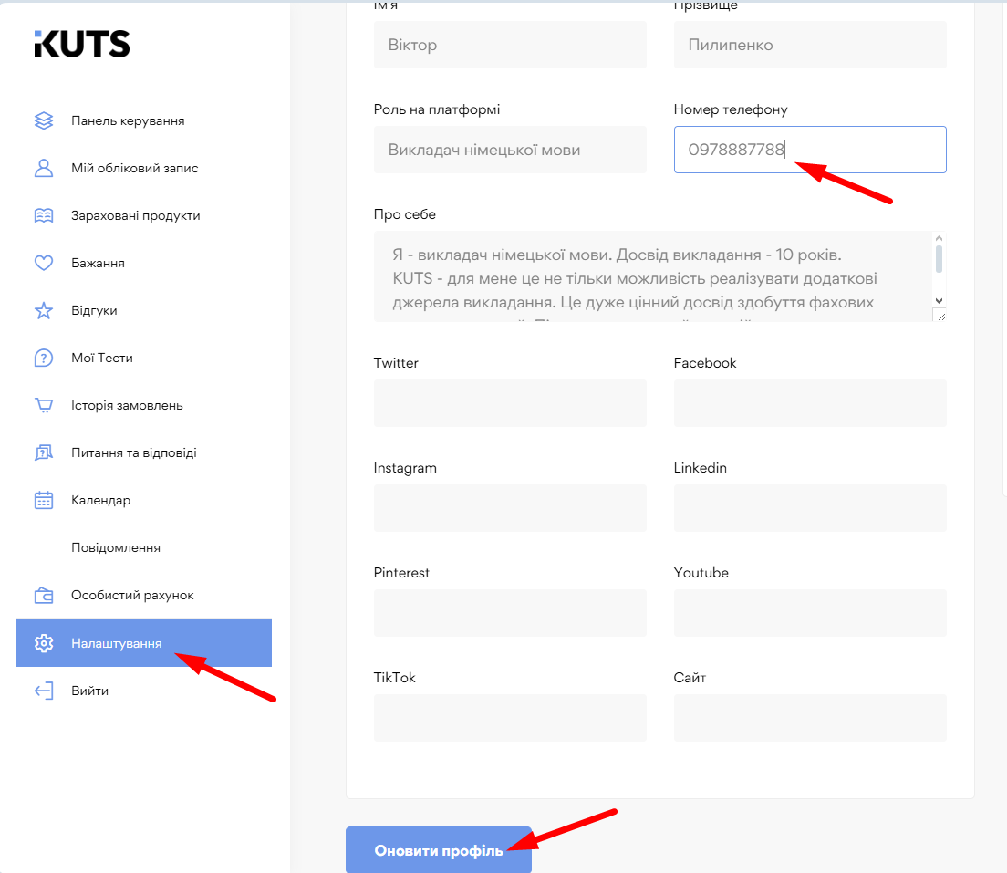Open the Налаштування settings menu item
Screen dimensions: 1007x873
pos(117,643)
